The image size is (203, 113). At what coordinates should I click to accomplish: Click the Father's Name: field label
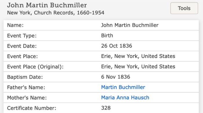point(26,87)
